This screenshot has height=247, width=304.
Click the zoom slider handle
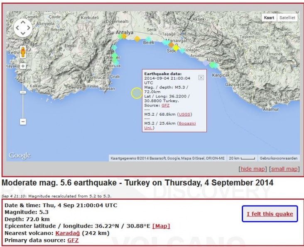pos(23,92)
